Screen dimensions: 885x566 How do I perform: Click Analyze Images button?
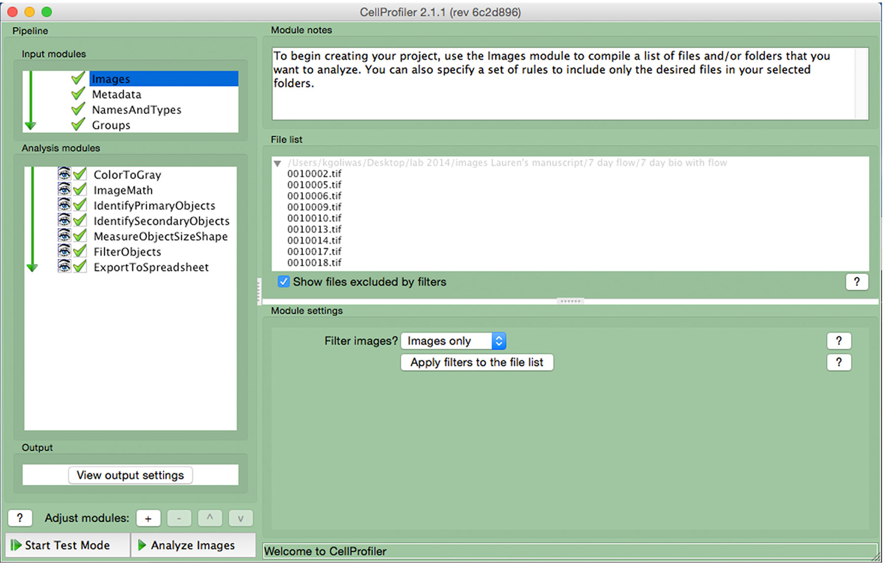193,545
